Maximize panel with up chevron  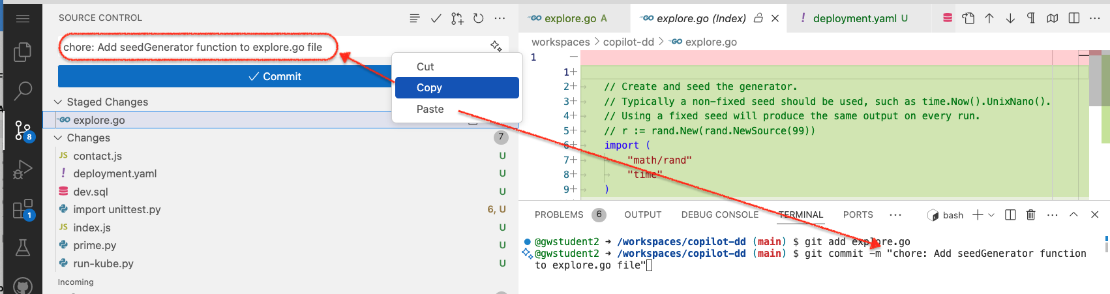pyautogui.click(x=1073, y=214)
